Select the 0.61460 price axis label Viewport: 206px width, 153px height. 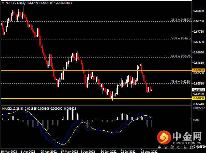pos(198,94)
